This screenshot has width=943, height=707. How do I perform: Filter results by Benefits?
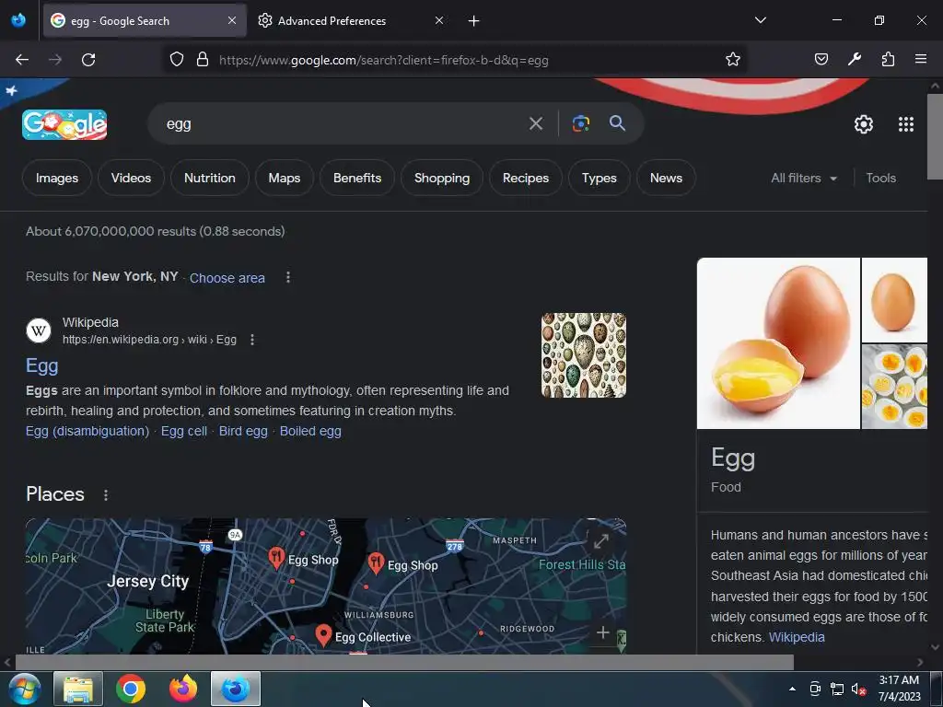[x=357, y=178]
